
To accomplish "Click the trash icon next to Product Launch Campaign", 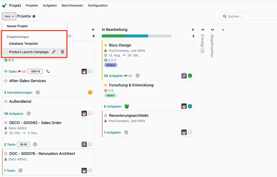I will [63, 51].
